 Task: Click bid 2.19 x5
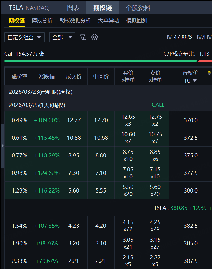pos(128,261)
